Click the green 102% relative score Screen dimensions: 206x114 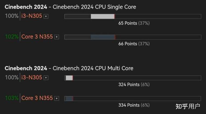pos(12,37)
